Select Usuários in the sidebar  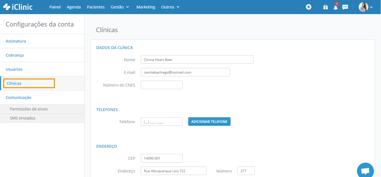tap(14, 69)
